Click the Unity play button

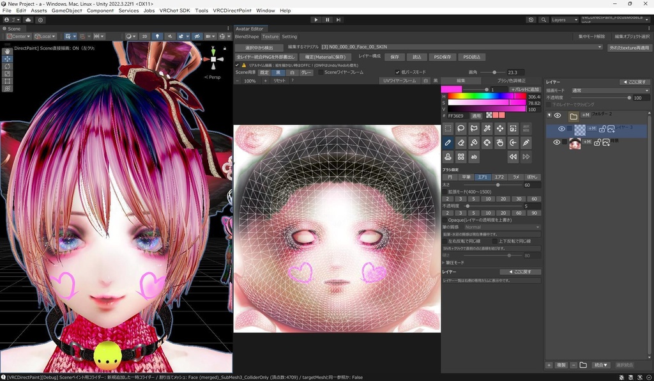(316, 20)
